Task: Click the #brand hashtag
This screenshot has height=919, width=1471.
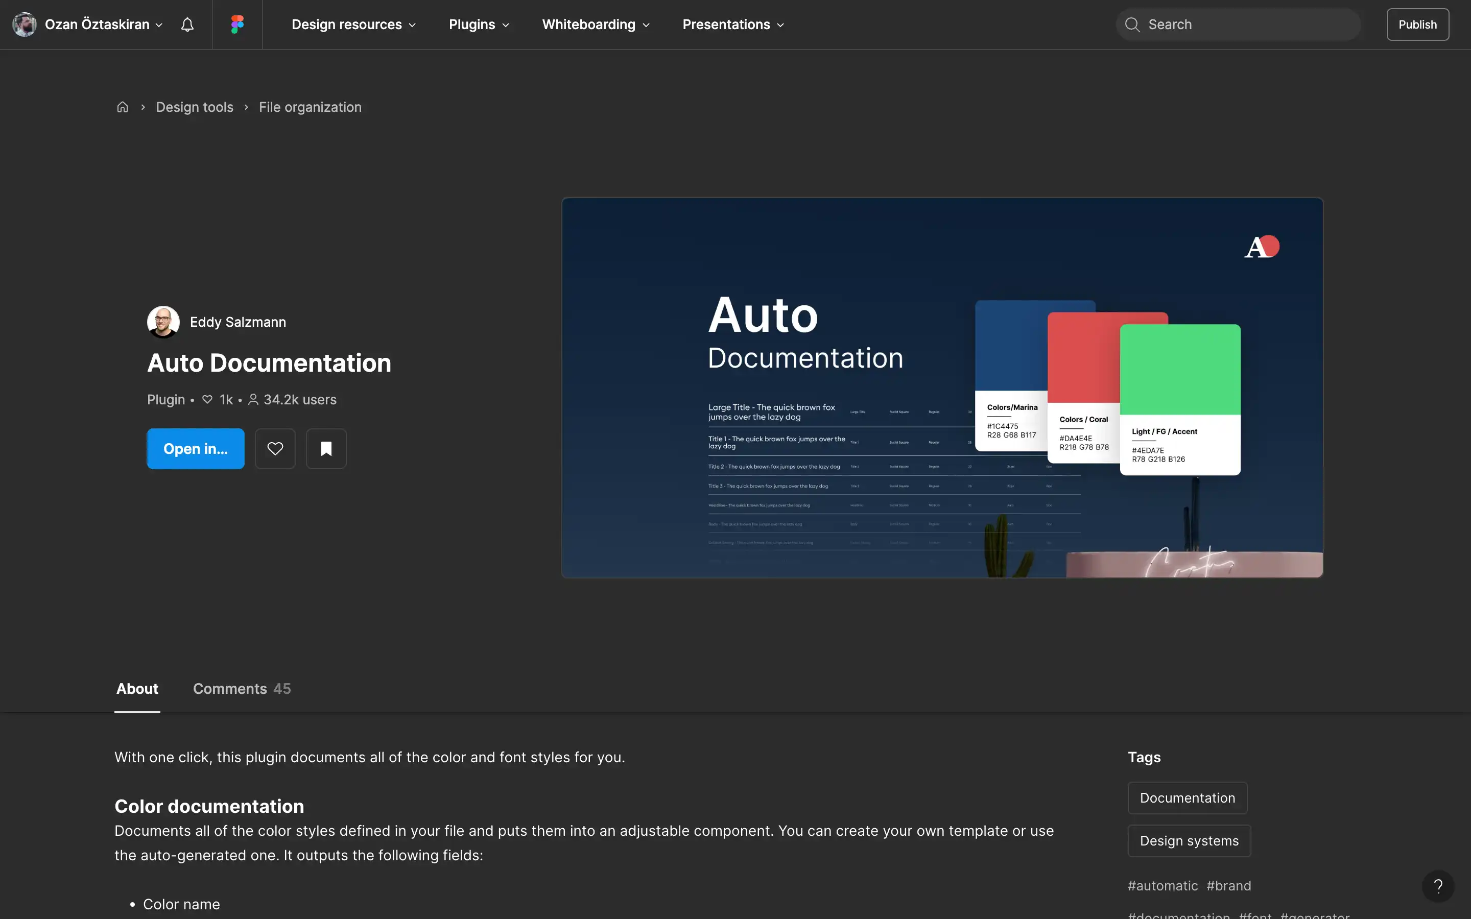Action: coord(1228,886)
